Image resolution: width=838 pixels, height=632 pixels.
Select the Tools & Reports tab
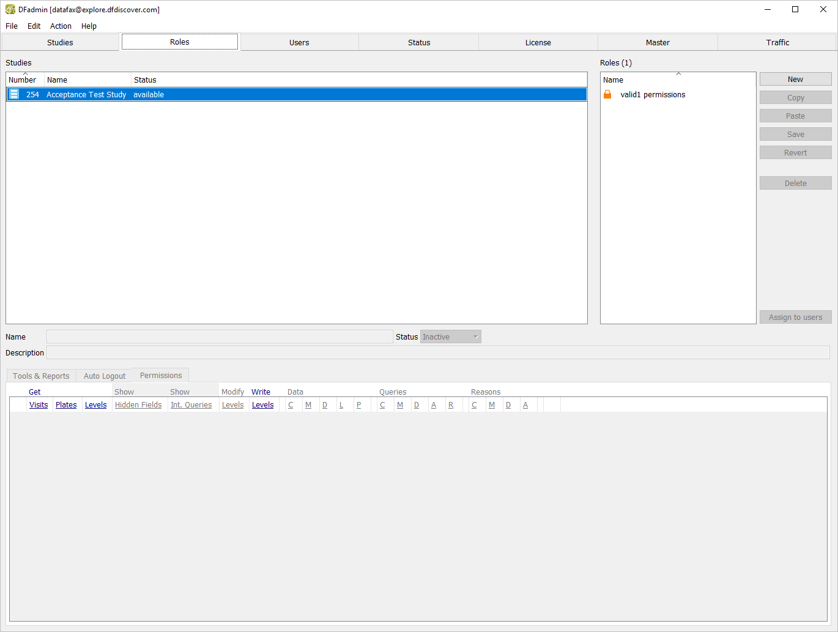click(x=41, y=376)
